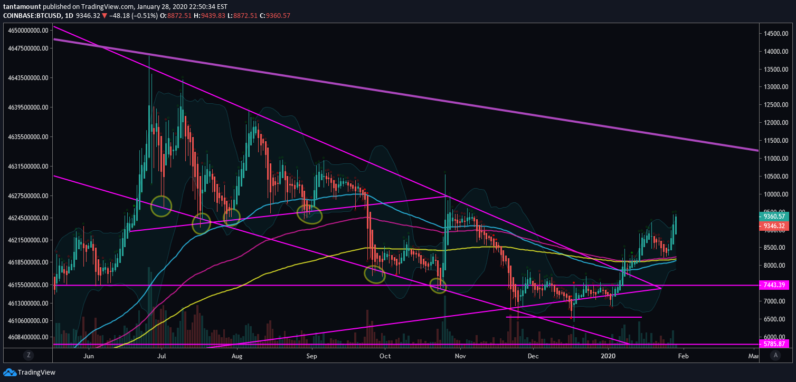The width and height of the screenshot is (796, 382).
Task: Click the red 9346.32 price tag
Action: (x=773, y=226)
